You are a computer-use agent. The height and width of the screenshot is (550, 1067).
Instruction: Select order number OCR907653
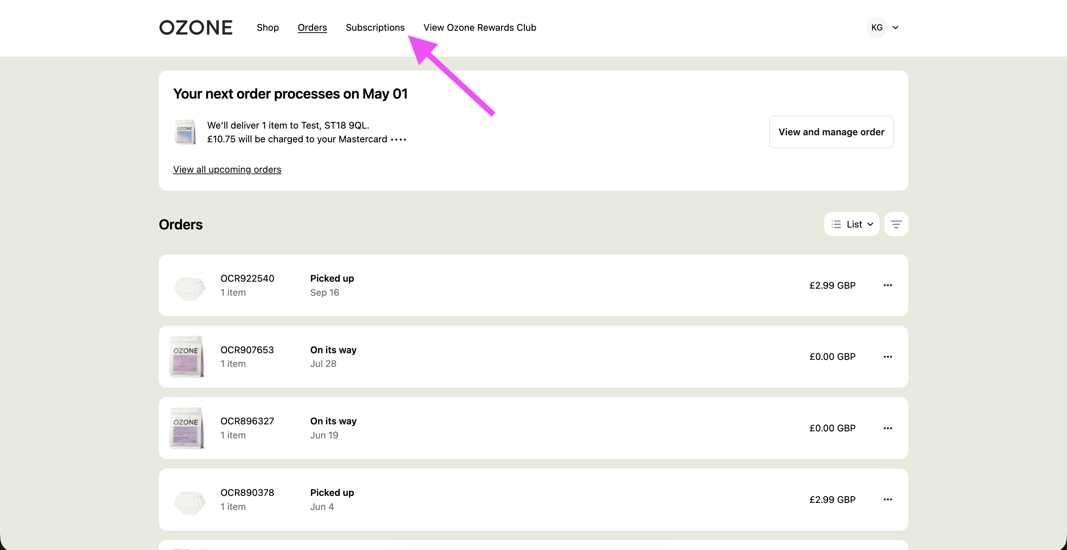(247, 350)
